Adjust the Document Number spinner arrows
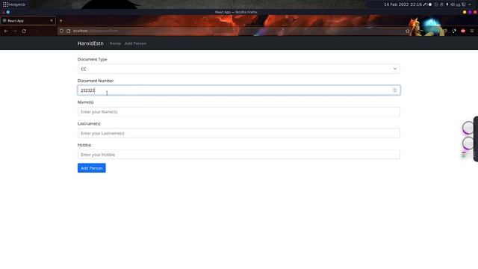This screenshot has width=478, height=269. tap(394, 90)
